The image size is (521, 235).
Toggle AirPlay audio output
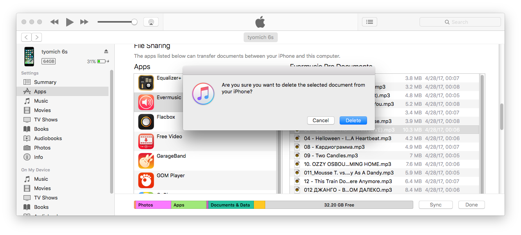[x=151, y=22]
